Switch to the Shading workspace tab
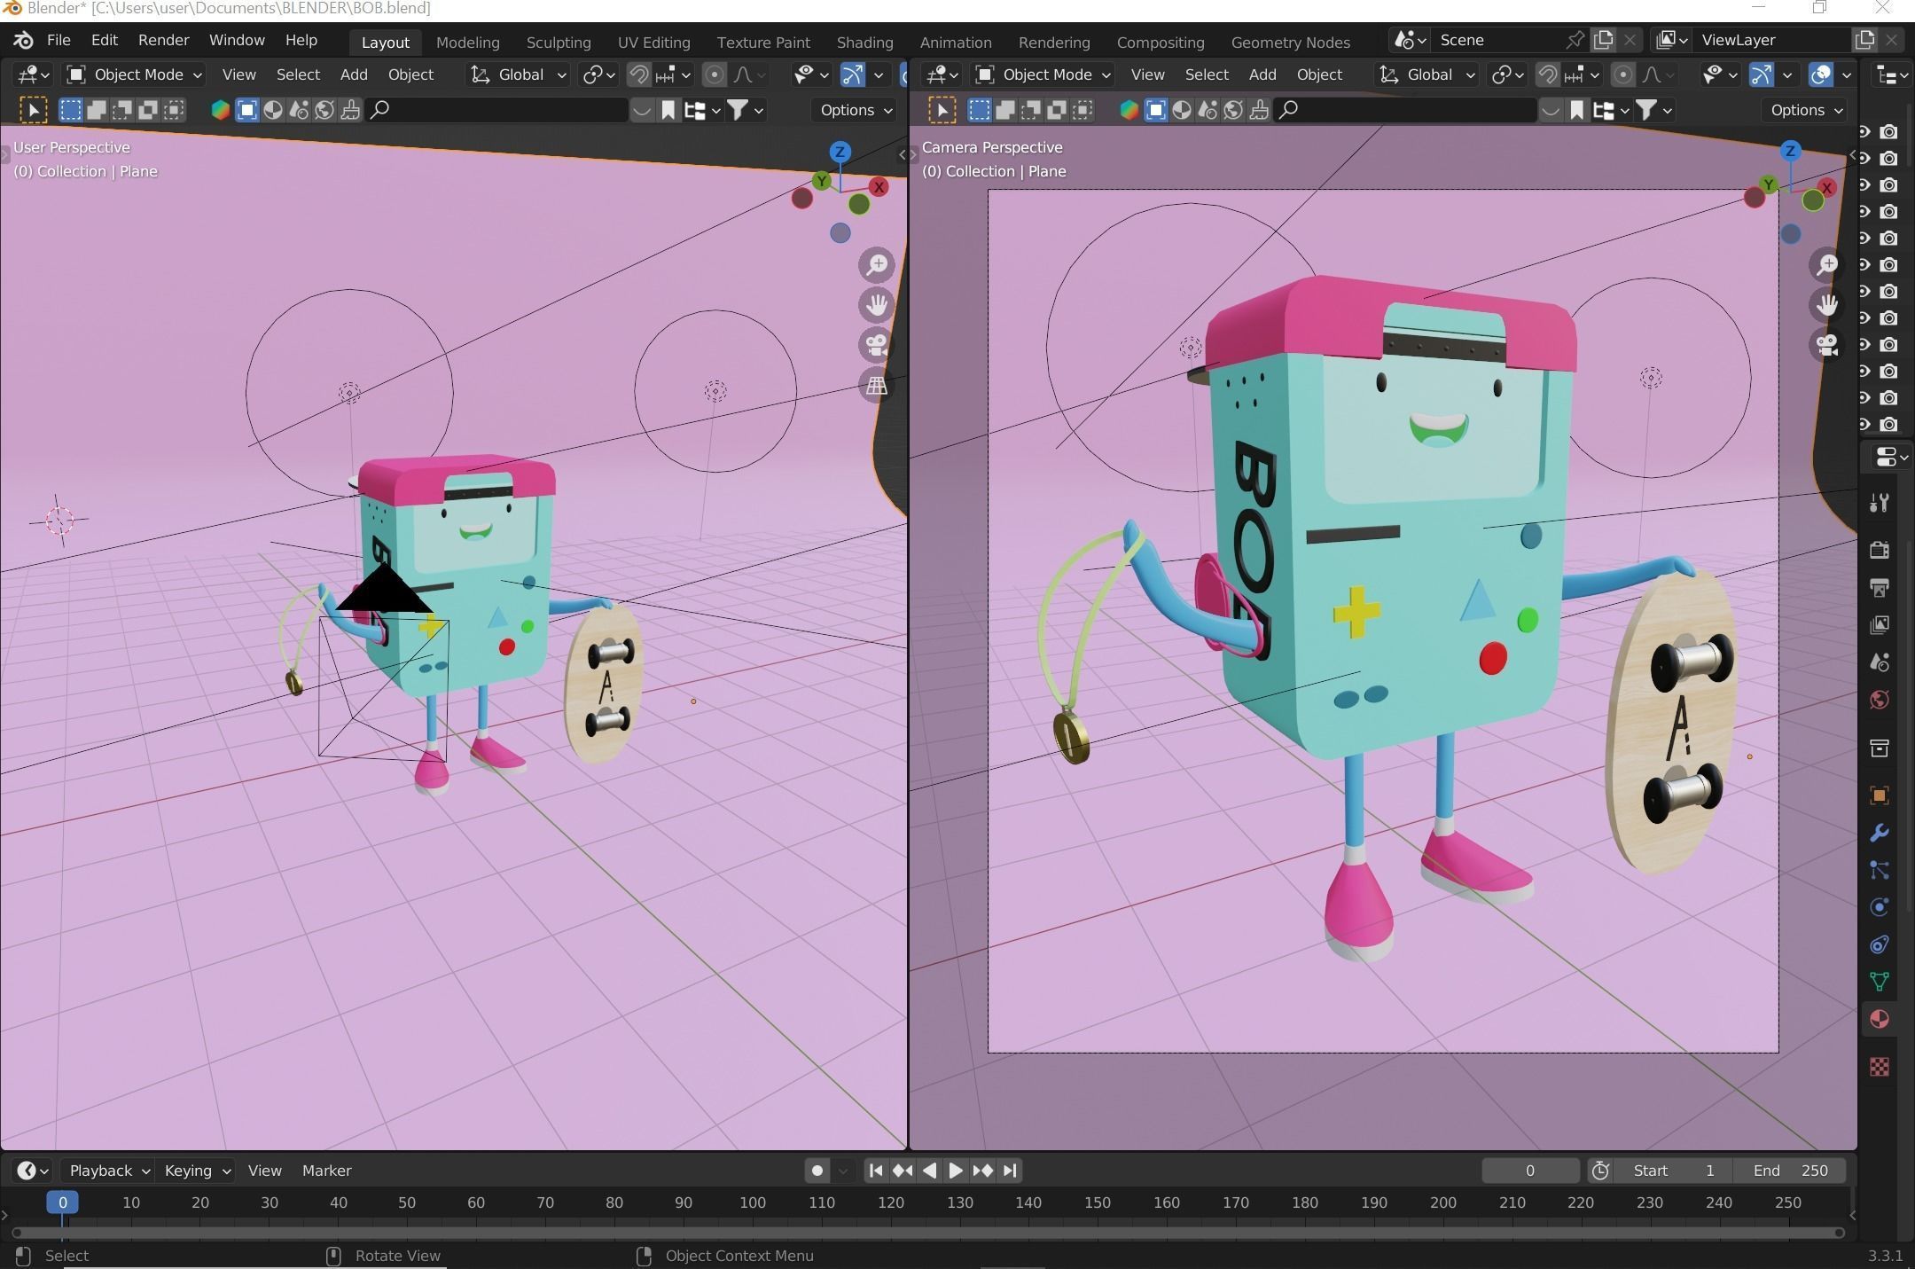The width and height of the screenshot is (1915, 1269). click(864, 42)
